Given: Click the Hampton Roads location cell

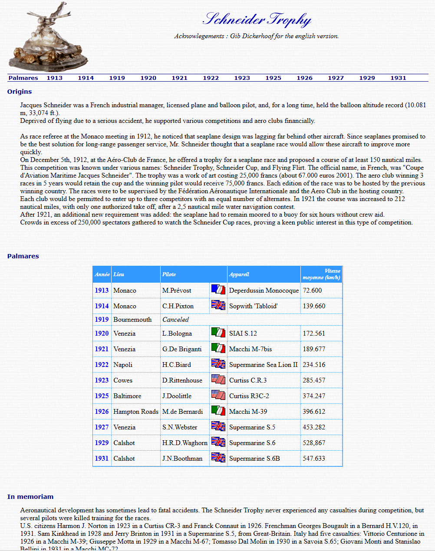Looking at the screenshot, I should pos(136,412).
